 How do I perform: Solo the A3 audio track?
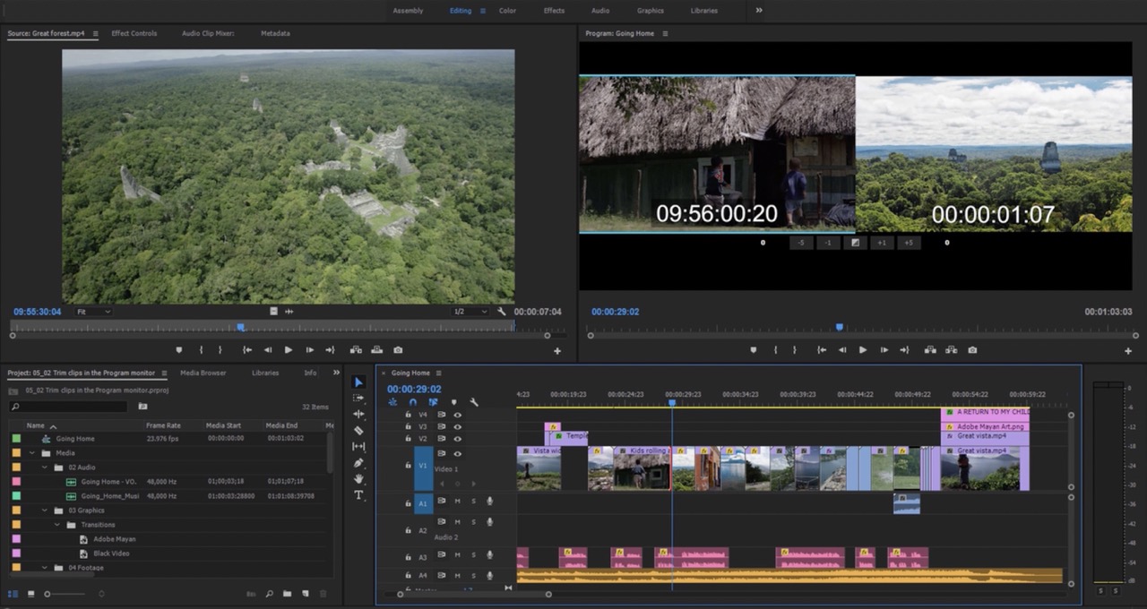point(474,554)
